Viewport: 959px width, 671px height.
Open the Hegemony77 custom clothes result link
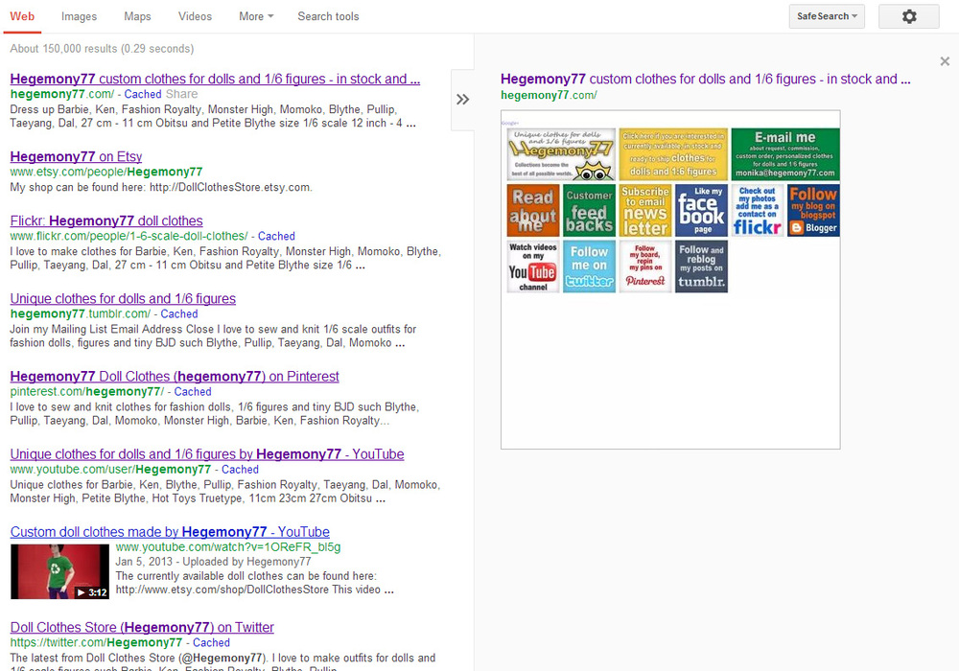coord(215,79)
